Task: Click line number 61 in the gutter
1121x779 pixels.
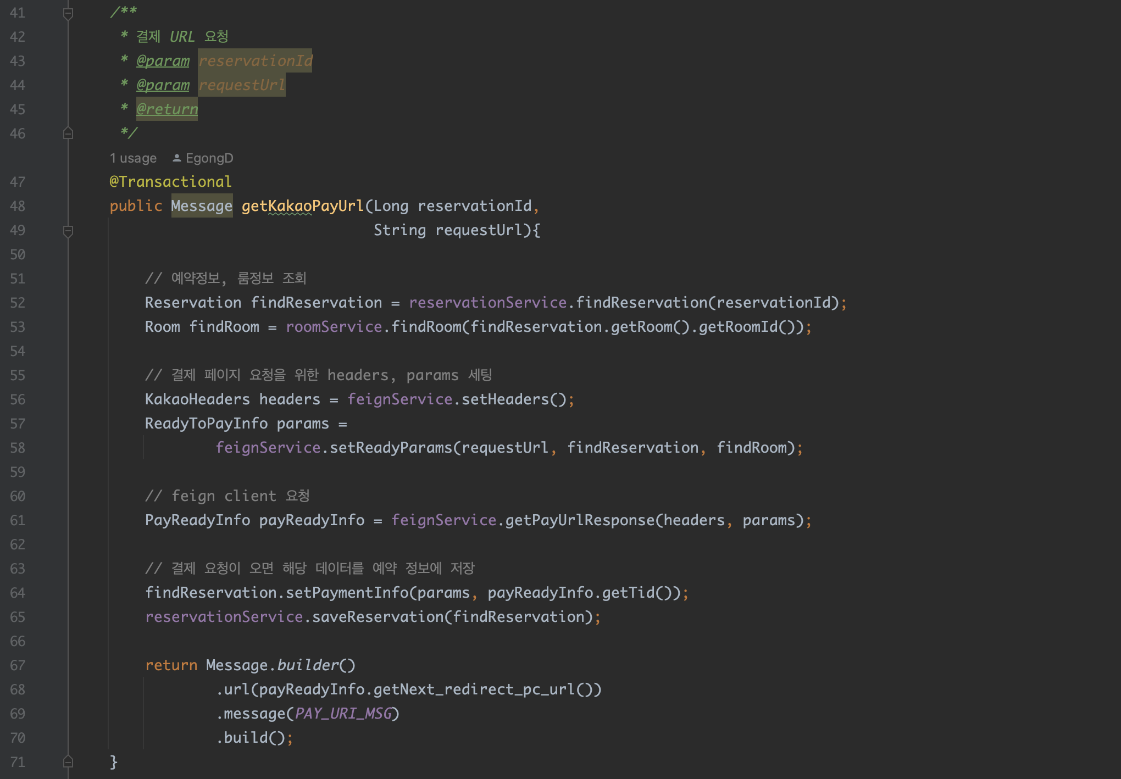Action: coord(18,520)
